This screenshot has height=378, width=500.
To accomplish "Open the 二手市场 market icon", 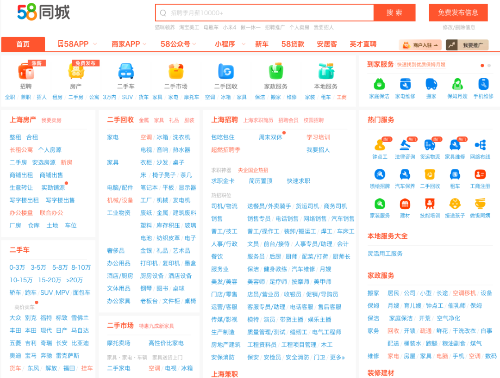I will (x=176, y=71).
